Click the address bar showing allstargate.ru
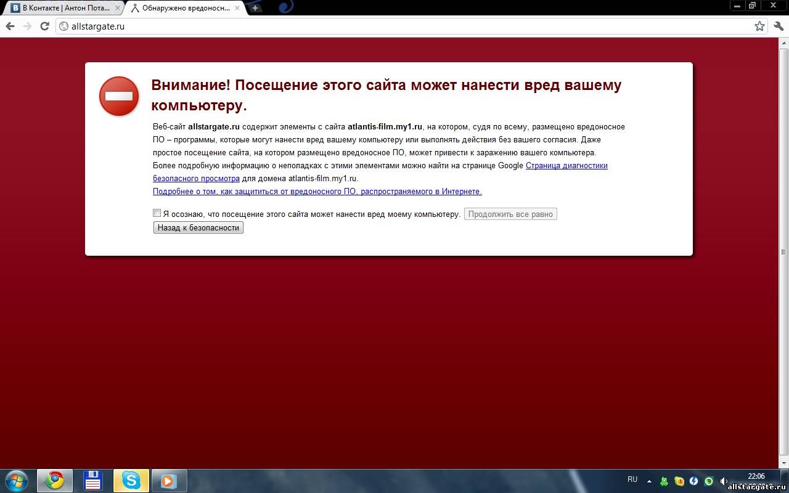789x493 pixels. point(401,26)
